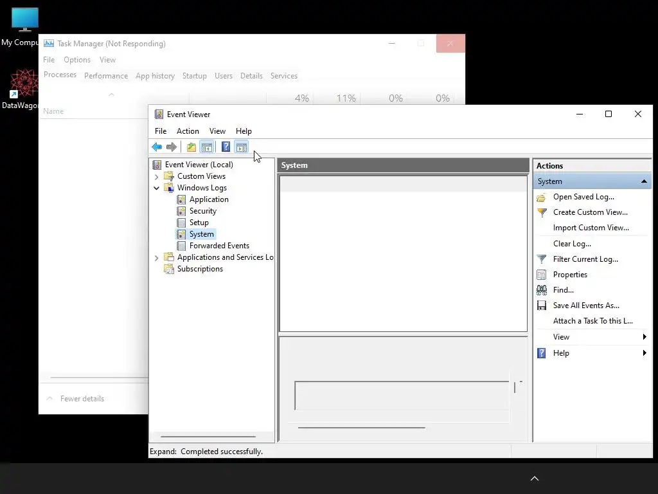658x494 pixels.
Task: Select the Event Viewer (Local) root node
Action: pyautogui.click(x=199, y=165)
